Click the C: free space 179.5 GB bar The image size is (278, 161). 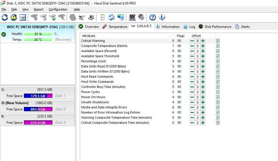(38, 96)
